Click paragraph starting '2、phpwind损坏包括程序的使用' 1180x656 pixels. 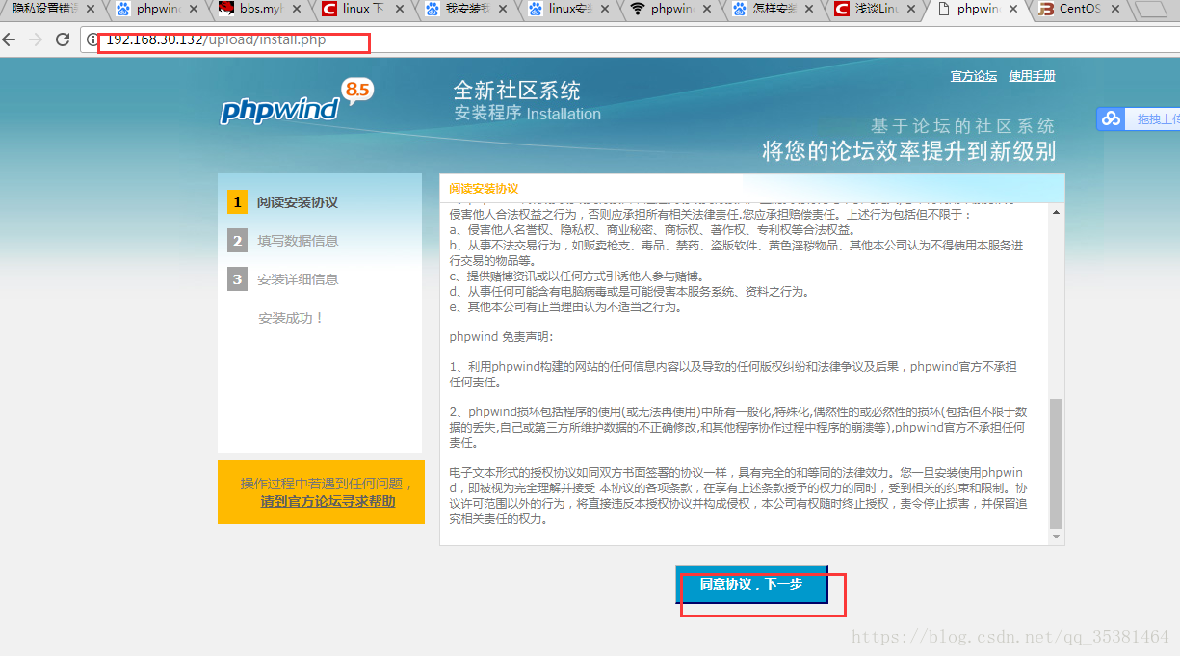738,428
